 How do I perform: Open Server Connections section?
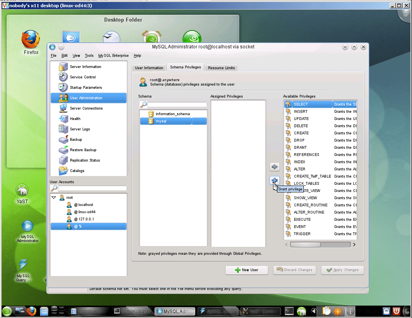coord(89,108)
